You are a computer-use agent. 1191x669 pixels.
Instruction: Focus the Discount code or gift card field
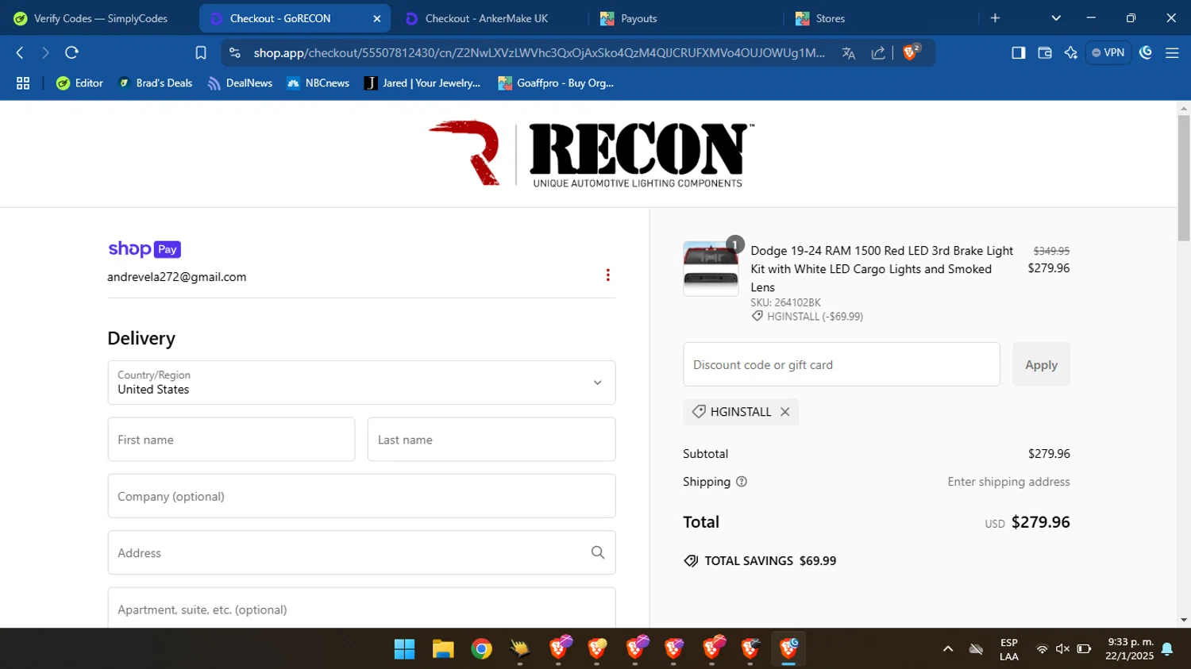842,364
